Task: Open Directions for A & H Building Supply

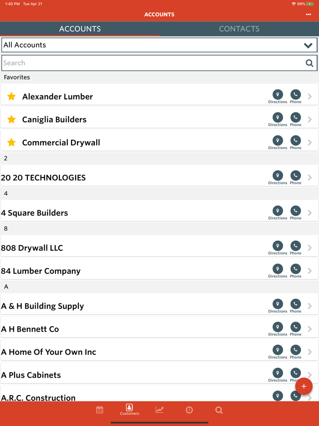Action: [x=278, y=306]
